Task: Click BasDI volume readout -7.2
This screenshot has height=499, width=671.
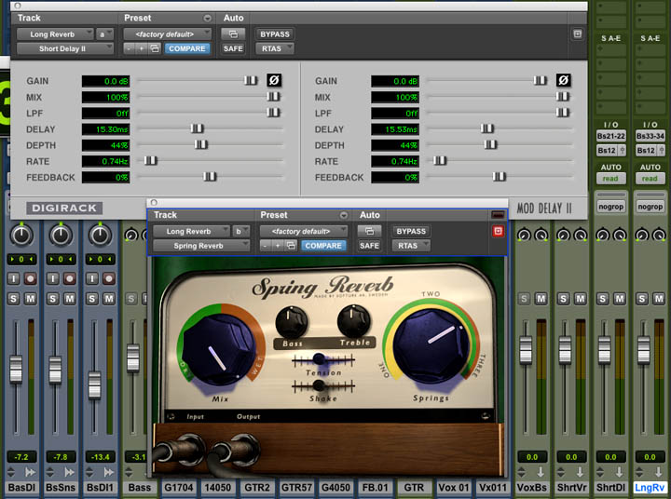Action: click(21, 457)
